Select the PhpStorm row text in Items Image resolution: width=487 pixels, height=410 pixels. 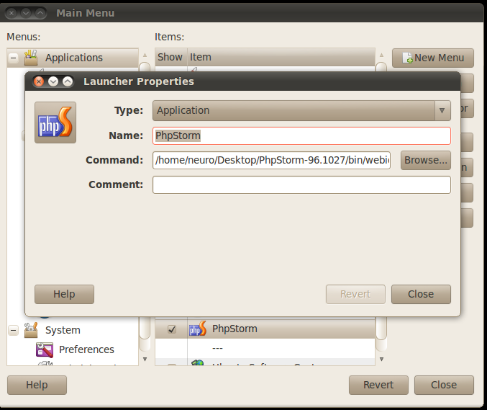(235, 329)
